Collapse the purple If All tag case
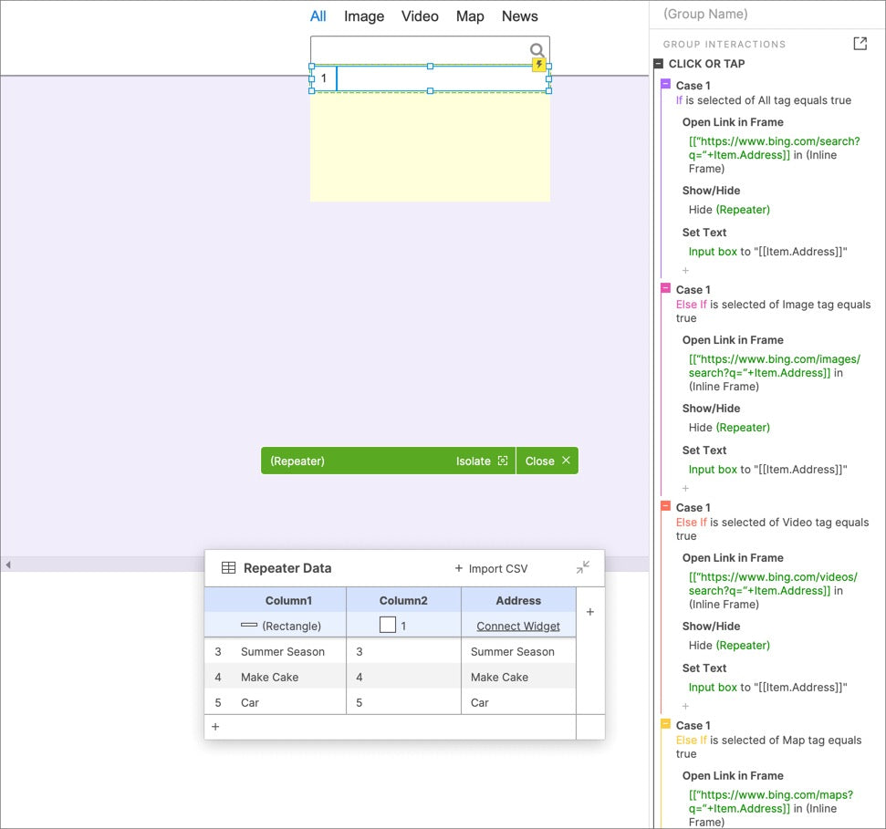 (665, 85)
